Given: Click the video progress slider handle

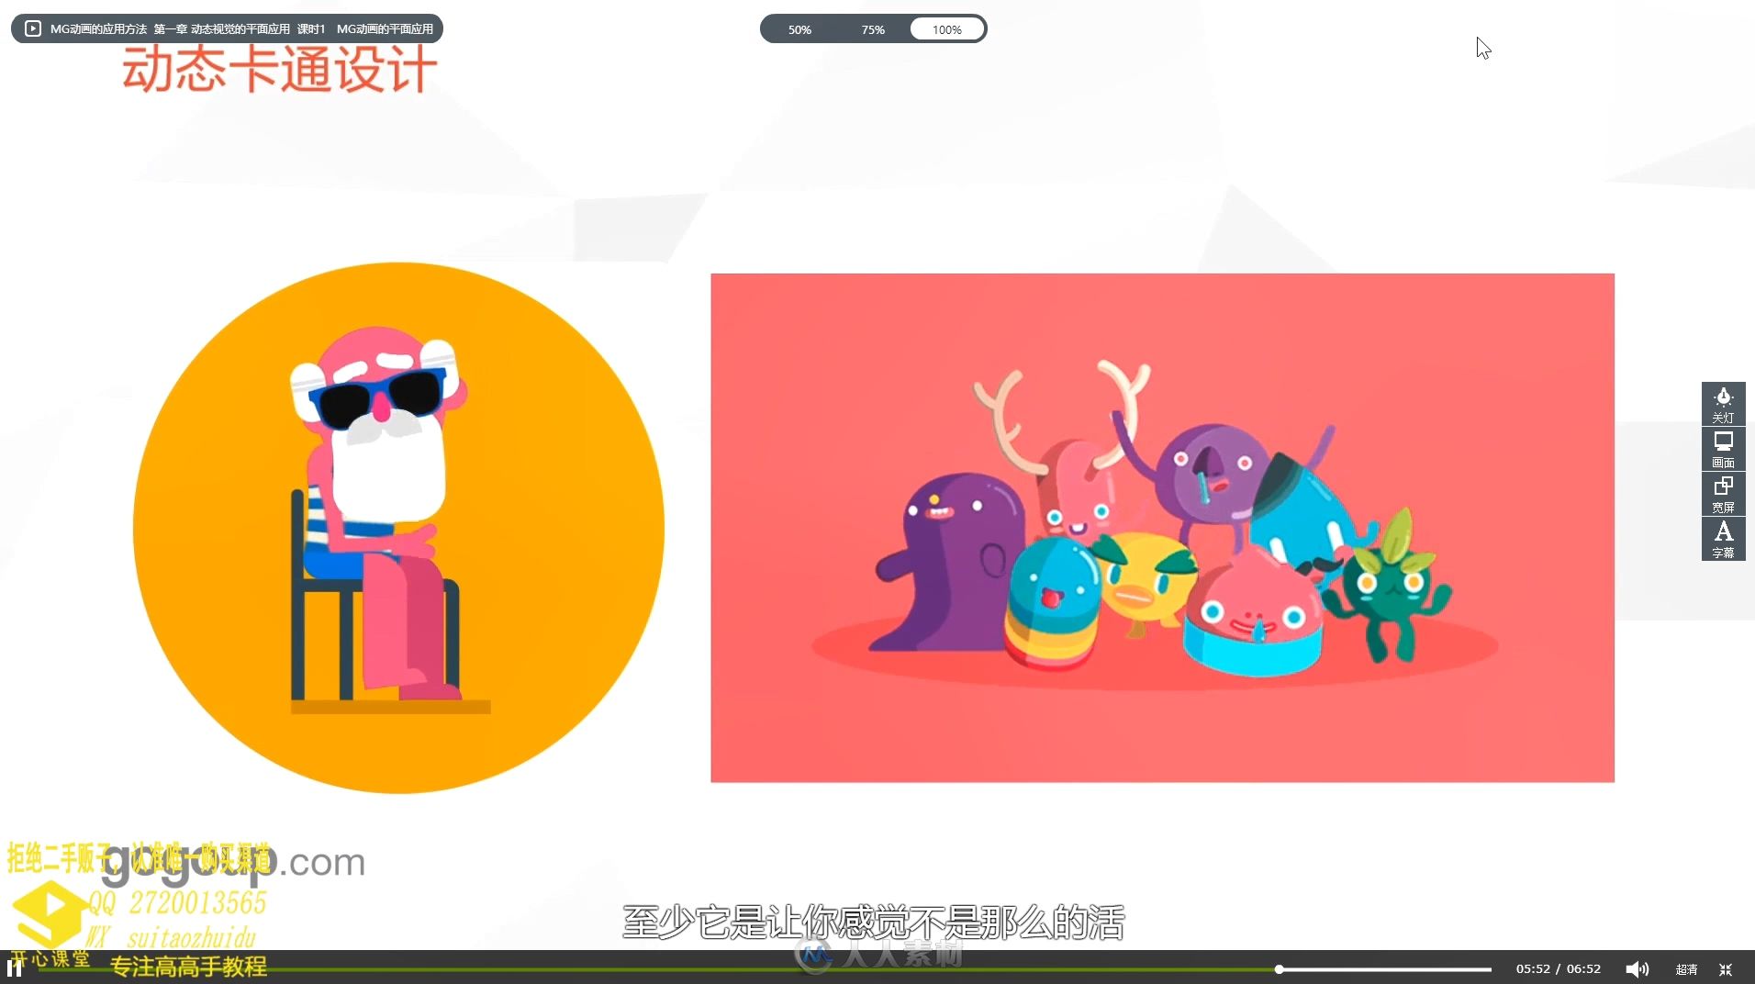Looking at the screenshot, I should (1279, 969).
